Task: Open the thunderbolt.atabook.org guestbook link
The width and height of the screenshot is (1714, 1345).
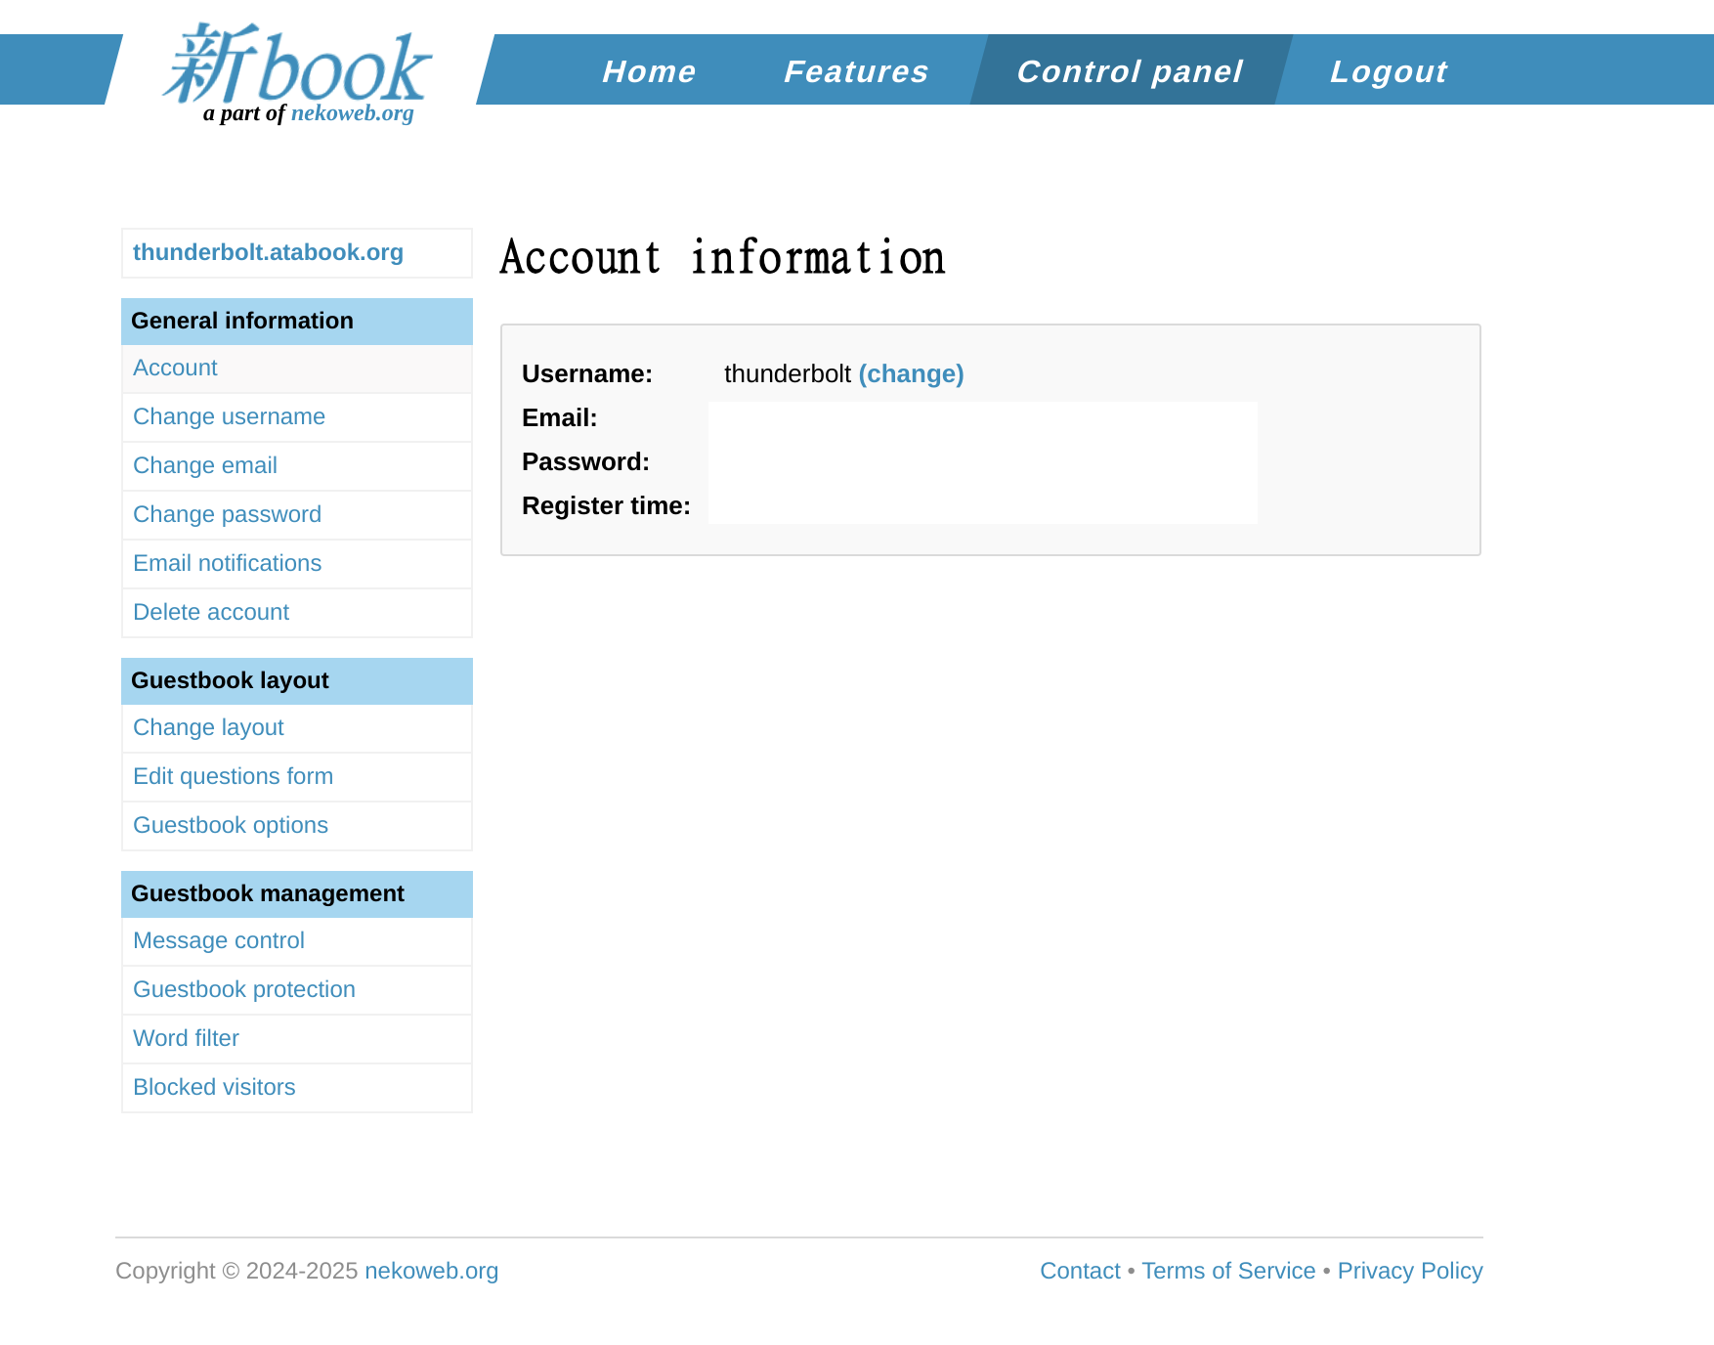Action: (268, 252)
